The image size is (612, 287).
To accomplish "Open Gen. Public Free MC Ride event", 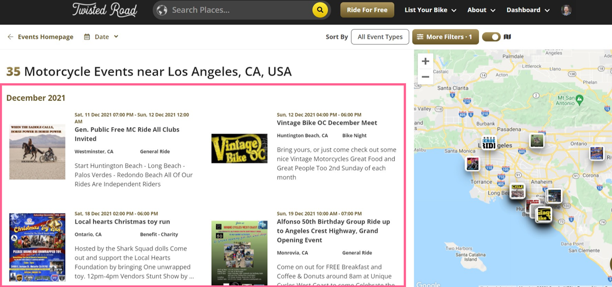I will click(127, 134).
